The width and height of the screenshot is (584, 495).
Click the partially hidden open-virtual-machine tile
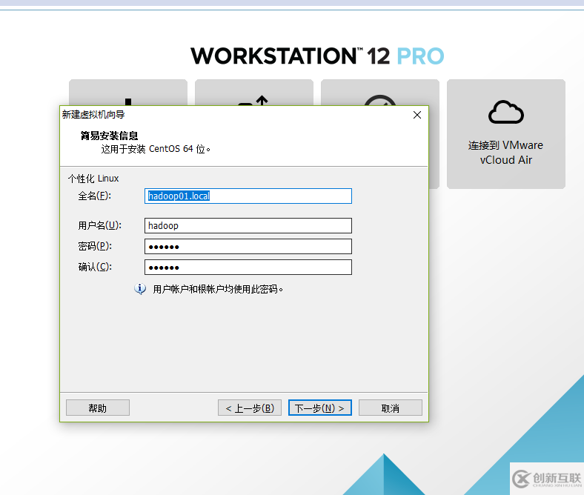pyautogui.click(x=254, y=93)
